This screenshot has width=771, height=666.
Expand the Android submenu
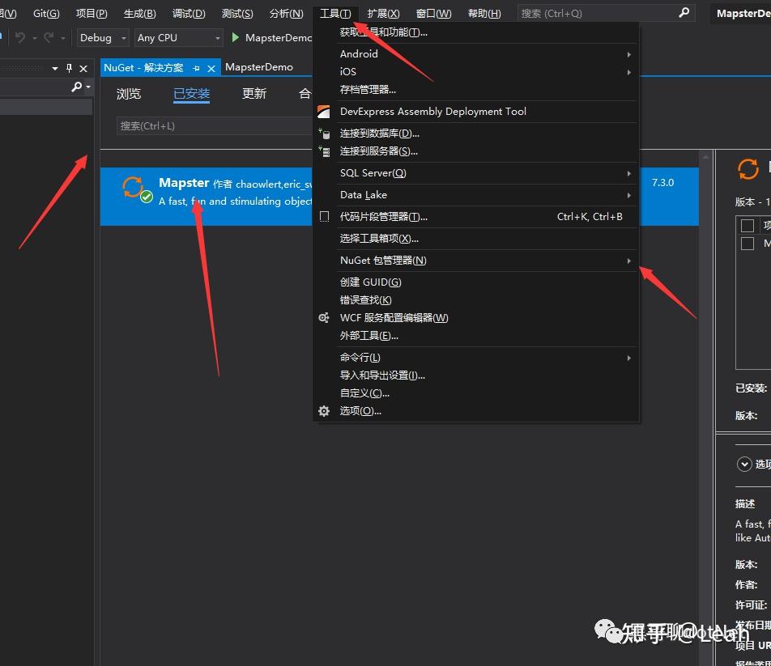(x=629, y=54)
